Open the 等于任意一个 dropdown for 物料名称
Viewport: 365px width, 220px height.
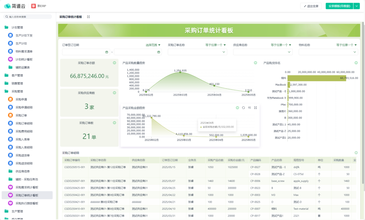(347, 45)
